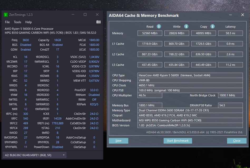Click the MCLK value 1800.00

(94, 40)
